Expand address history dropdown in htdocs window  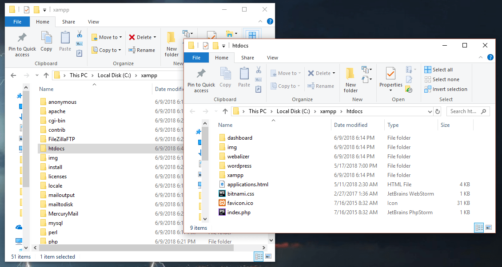430,111
